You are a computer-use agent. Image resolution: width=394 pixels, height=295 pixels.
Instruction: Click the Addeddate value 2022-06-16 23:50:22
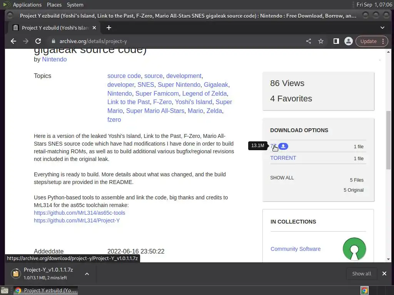tap(136, 251)
